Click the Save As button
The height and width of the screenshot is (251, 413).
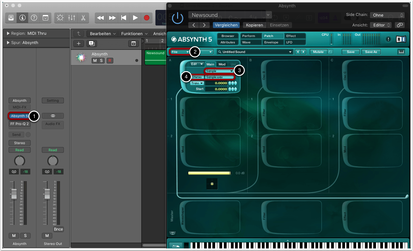pyautogui.click(x=371, y=52)
